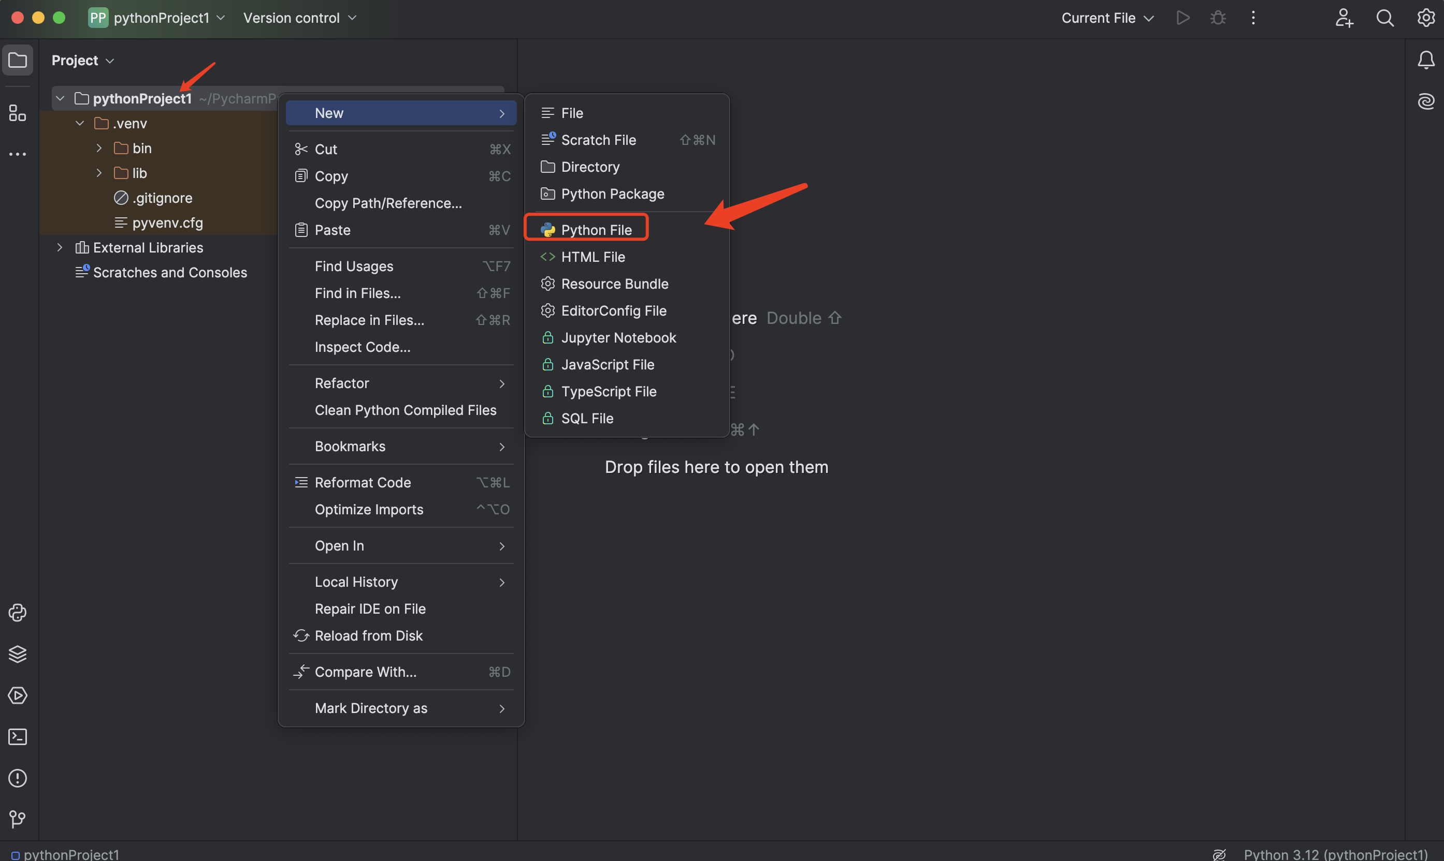1444x861 pixels.
Task: Choose Reformat Code
Action: coord(401,483)
